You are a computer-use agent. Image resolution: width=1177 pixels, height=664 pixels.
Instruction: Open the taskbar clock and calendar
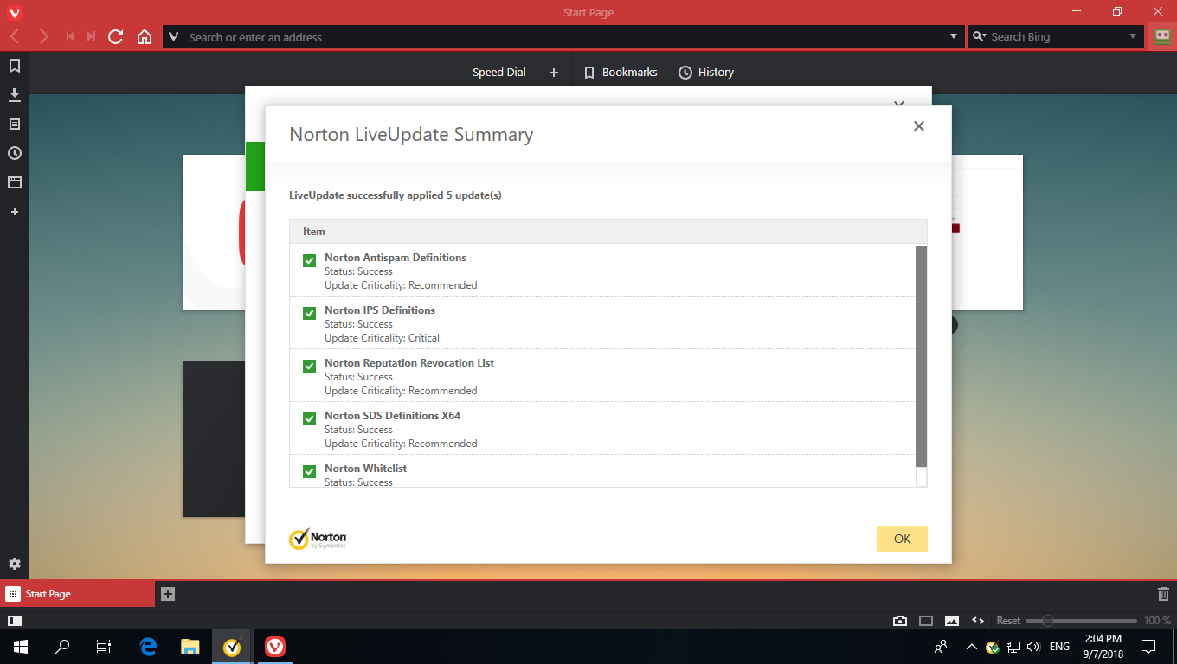[x=1103, y=647]
